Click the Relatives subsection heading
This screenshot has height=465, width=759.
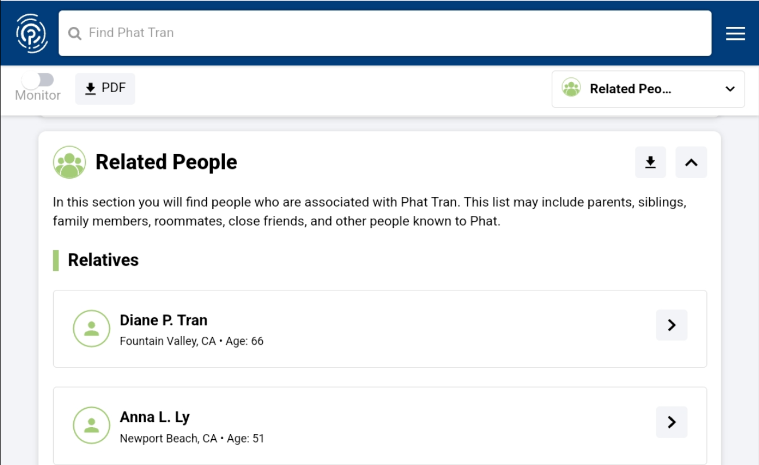(103, 260)
